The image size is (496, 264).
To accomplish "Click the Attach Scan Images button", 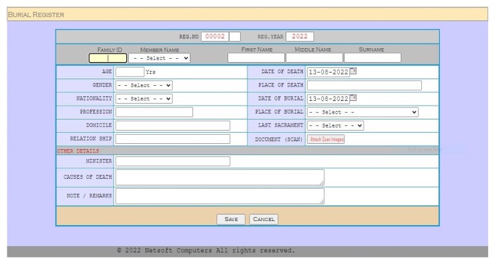I will 327,139.
